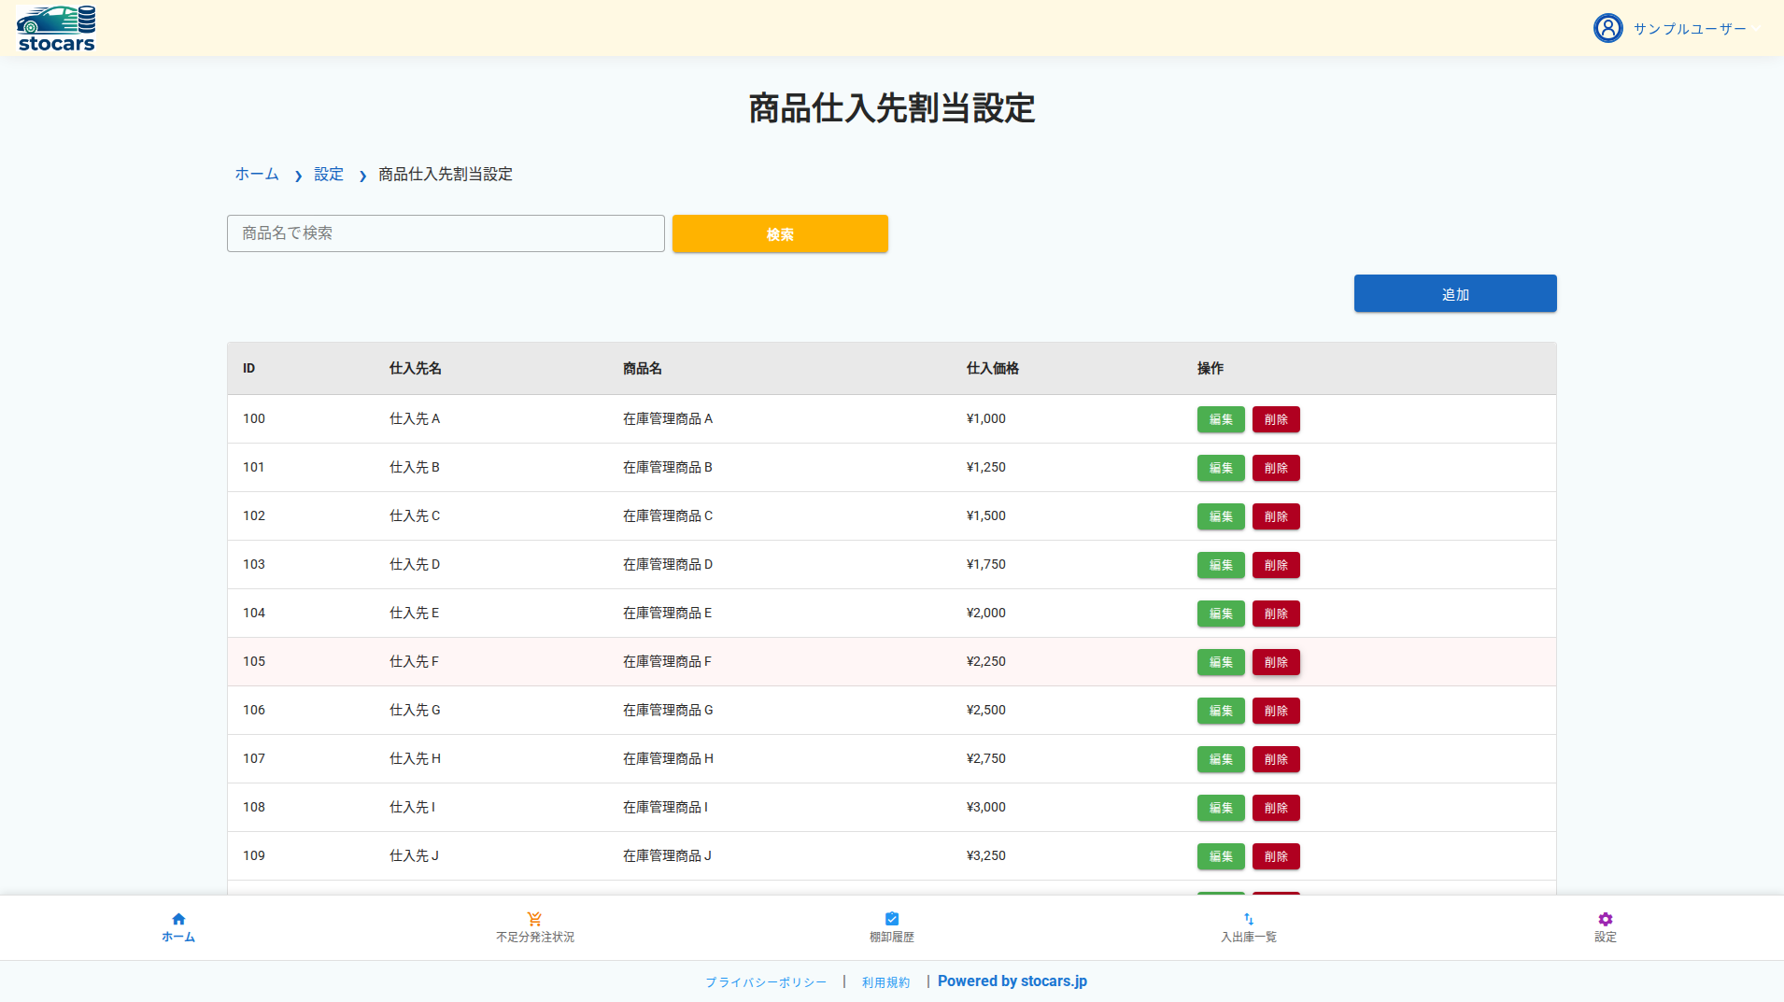1784x1002 pixels.
Task: Click the blue 追加 button
Action: 1455,293
